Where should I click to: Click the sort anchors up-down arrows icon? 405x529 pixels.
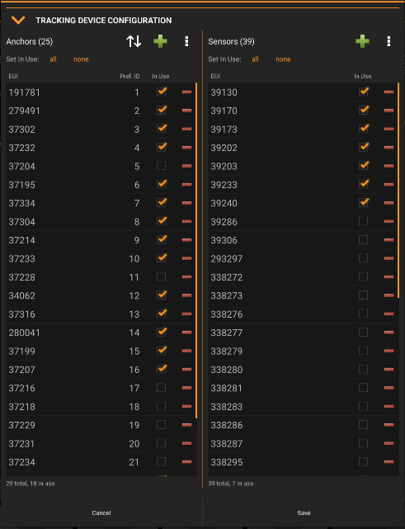[x=134, y=41]
